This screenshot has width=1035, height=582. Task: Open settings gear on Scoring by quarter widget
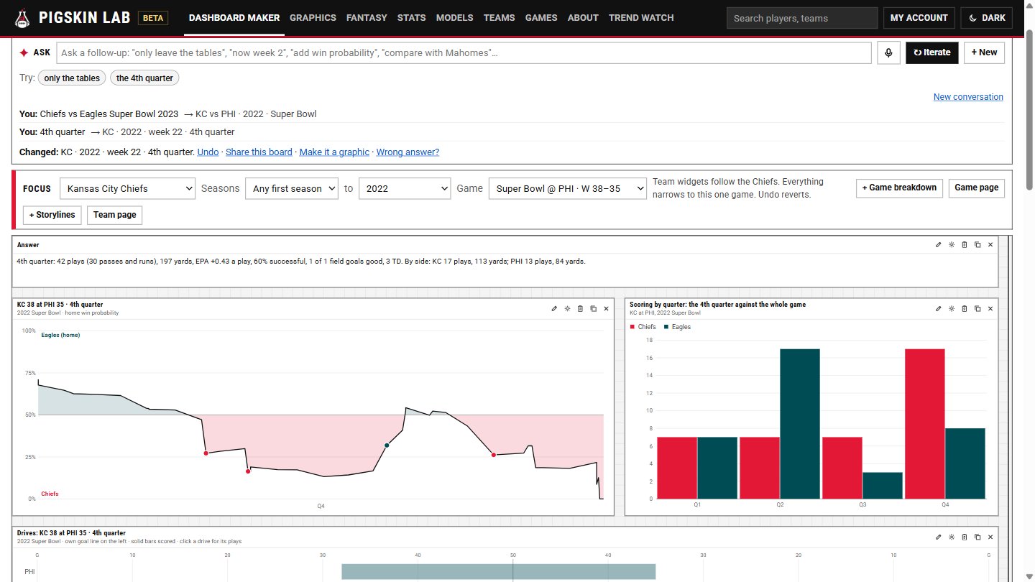(952, 309)
